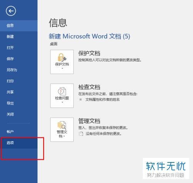193x183 pixels.
Task: Click the 签入、签出并恢复未保存的更改 text
Action: (103, 128)
